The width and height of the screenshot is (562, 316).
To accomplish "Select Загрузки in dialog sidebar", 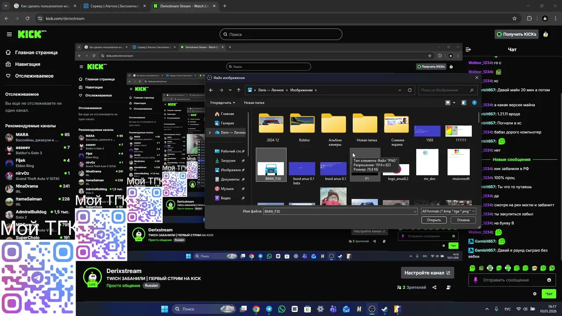I will (228, 161).
